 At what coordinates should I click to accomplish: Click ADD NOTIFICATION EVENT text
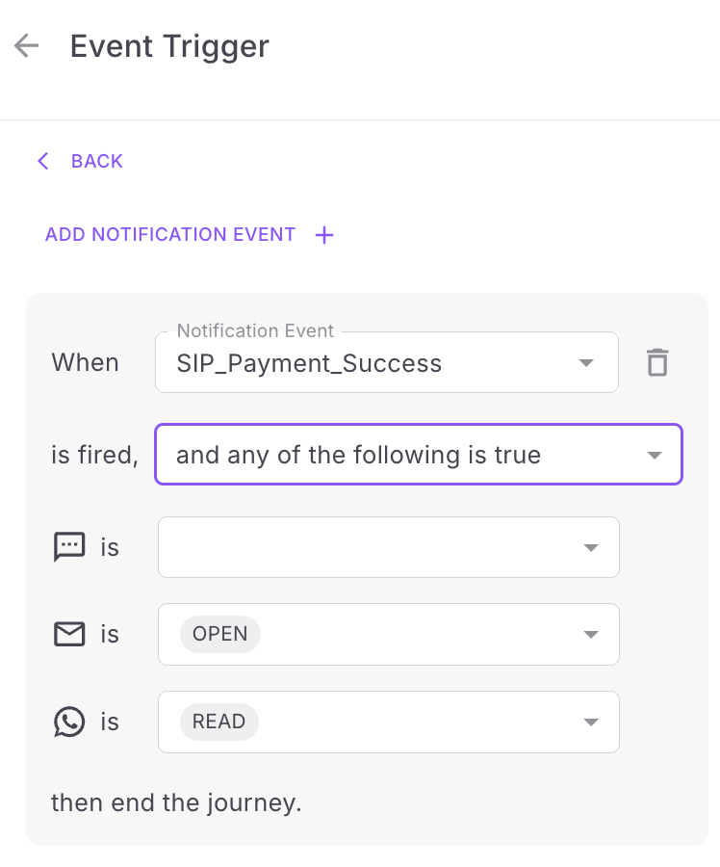[170, 234]
